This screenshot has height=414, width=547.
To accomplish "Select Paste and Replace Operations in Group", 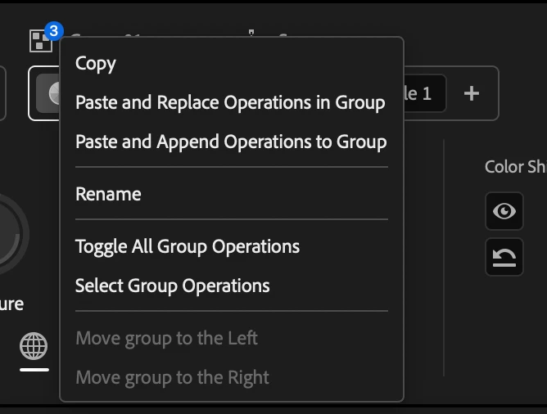I will 230,102.
